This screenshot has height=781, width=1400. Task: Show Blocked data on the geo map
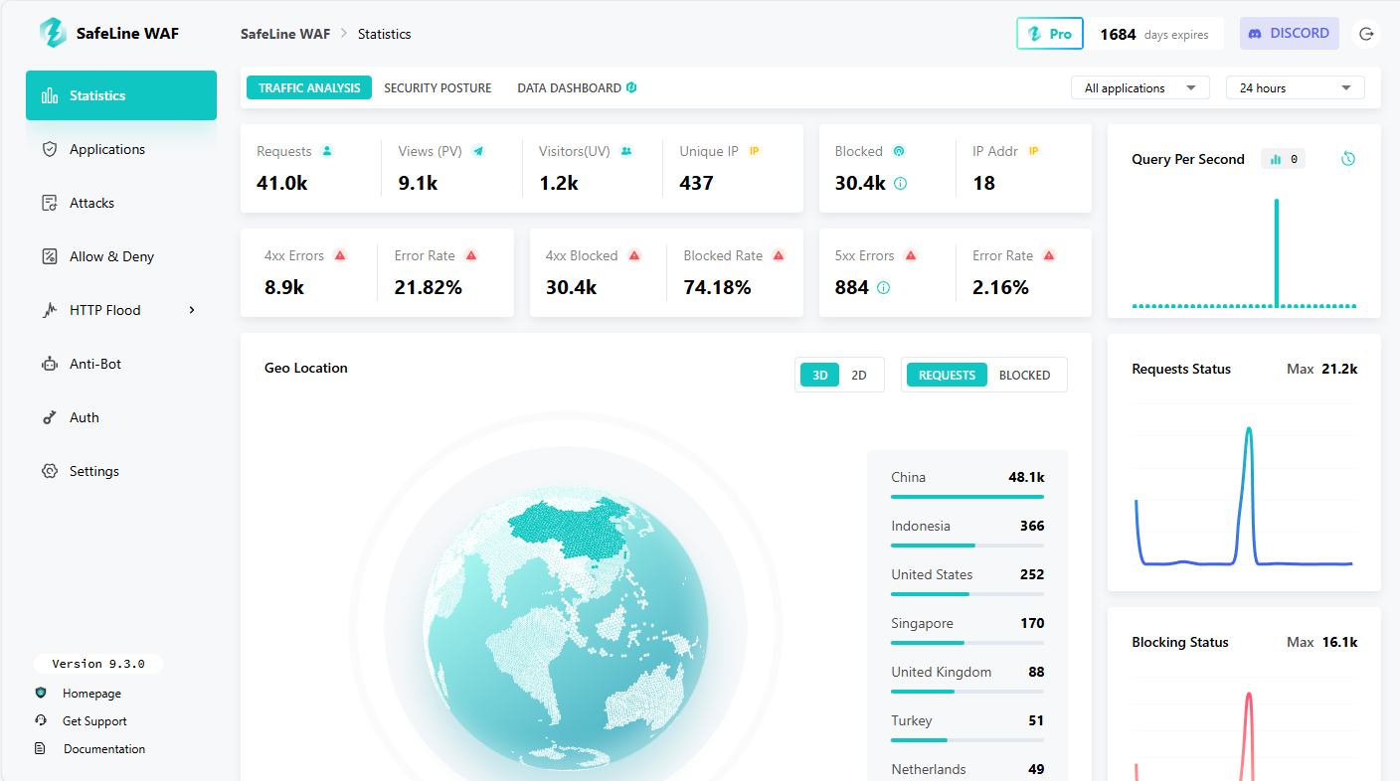1025,375
